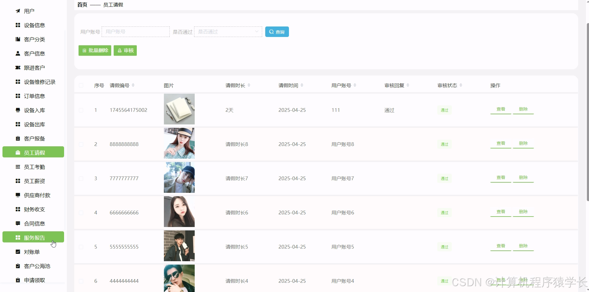The height and width of the screenshot is (292, 589).
Task: Click the 员工请假 briefcase icon
Action: (x=18, y=153)
